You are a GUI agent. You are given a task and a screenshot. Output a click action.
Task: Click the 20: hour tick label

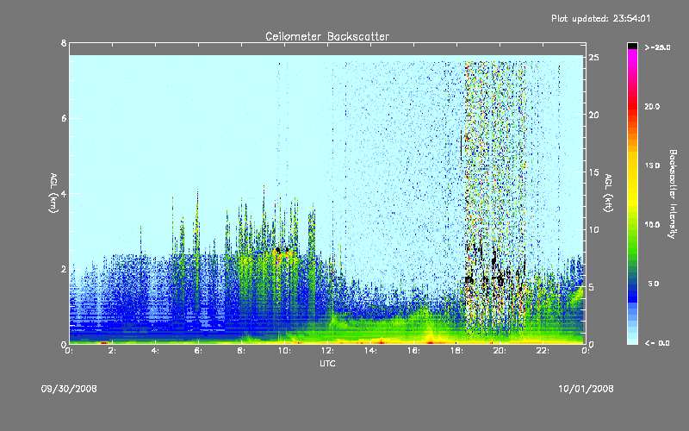point(500,351)
